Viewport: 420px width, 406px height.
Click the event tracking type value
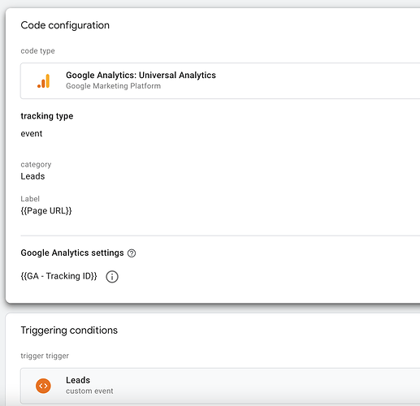tap(32, 134)
